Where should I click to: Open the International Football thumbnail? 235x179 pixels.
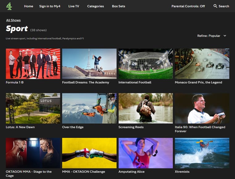tap(146, 64)
